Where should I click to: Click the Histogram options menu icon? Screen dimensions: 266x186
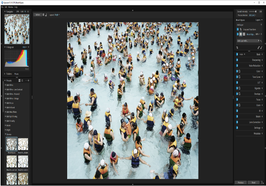coord(29,47)
